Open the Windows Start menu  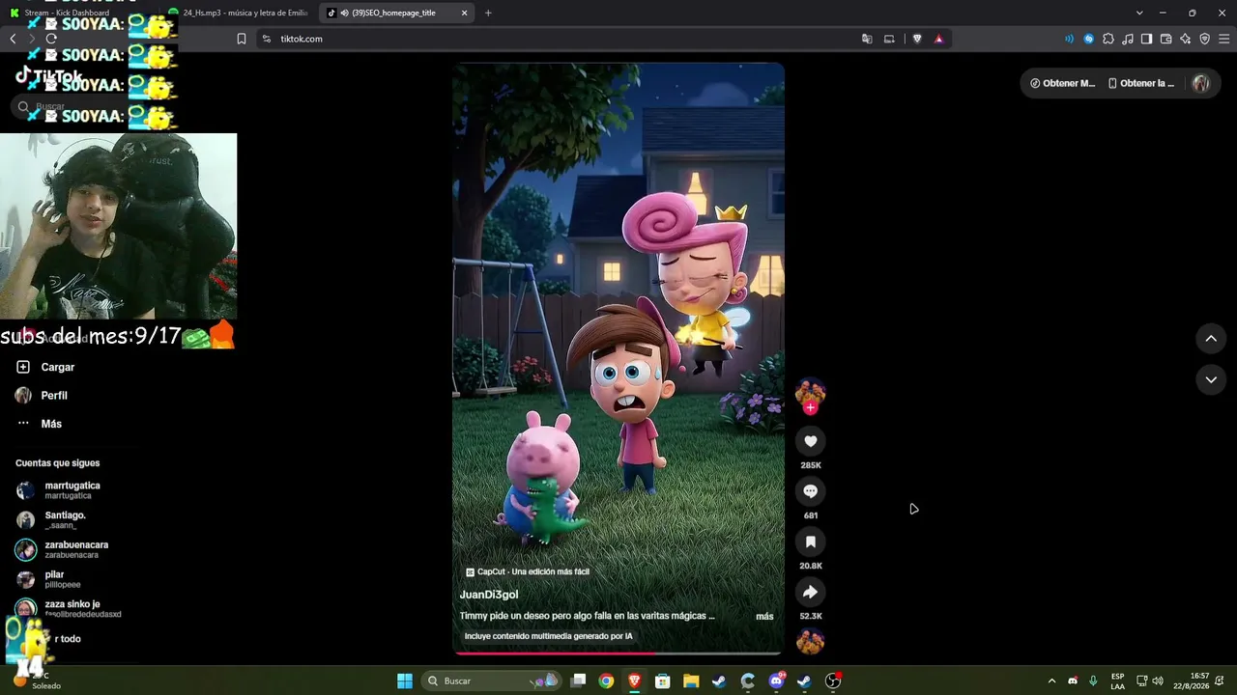pyautogui.click(x=405, y=681)
